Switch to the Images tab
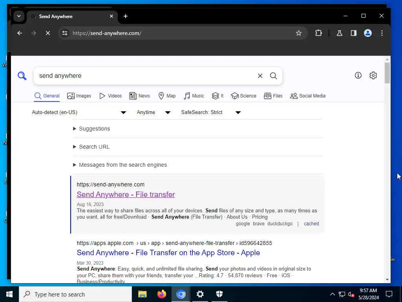Screen dimensions: 402x302 (79, 96)
